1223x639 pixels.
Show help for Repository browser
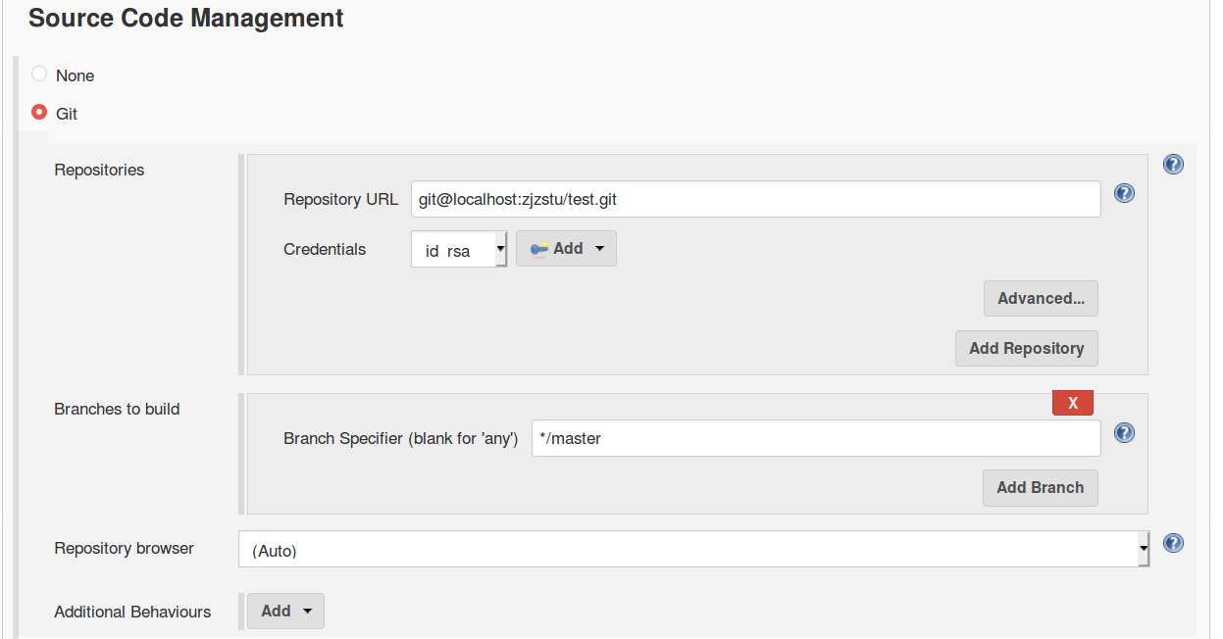pyautogui.click(x=1173, y=543)
